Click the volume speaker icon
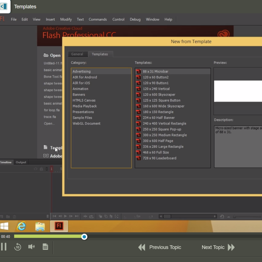This screenshot has height=262, width=262. pos(31,247)
